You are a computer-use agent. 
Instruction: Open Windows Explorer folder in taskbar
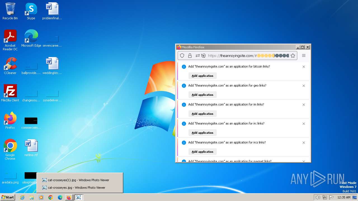(32, 197)
